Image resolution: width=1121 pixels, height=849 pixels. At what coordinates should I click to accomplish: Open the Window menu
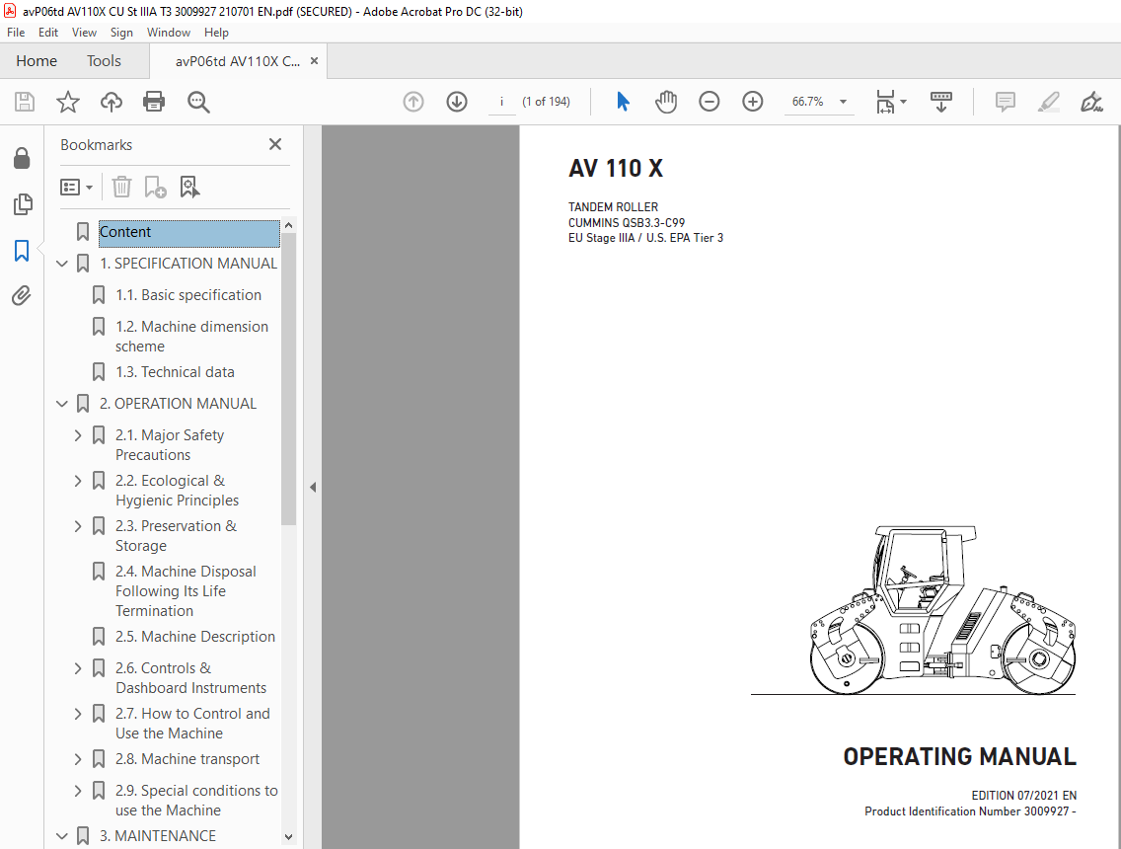(x=168, y=33)
